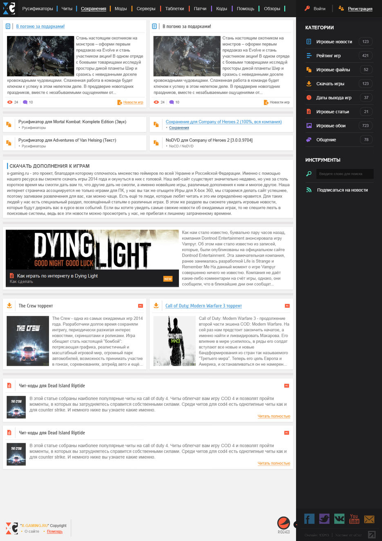The height and width of the screenshot is (541, 382).
Task: Select the Общение category label
Action: [326, 140]
